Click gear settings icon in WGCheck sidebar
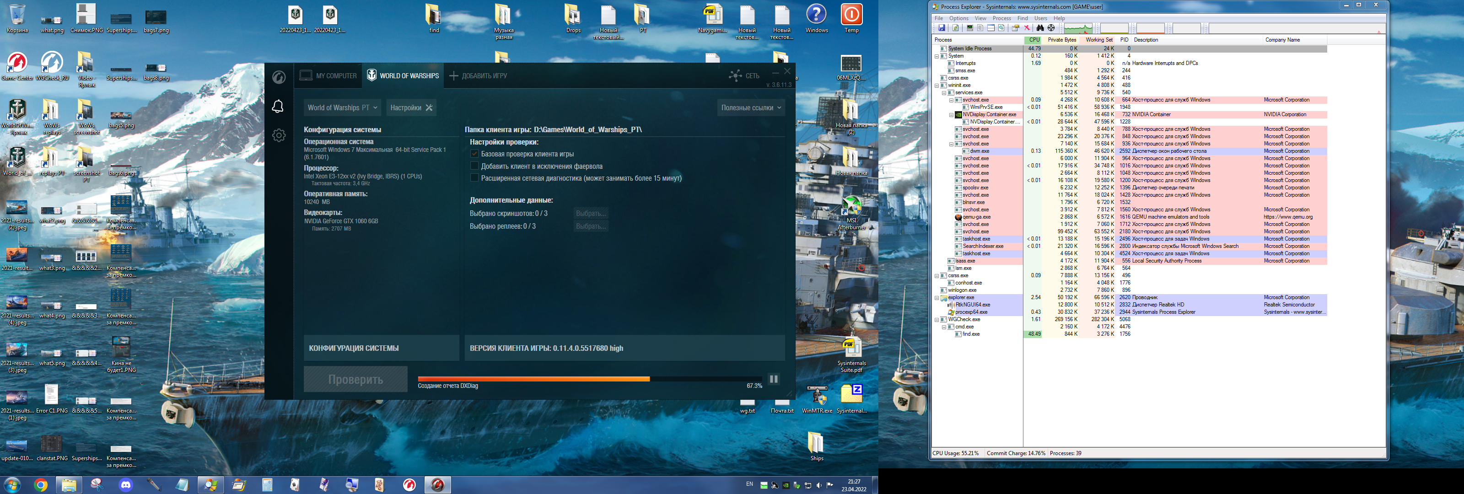This screenshot has width=1464, height=494. click(279, 135)
